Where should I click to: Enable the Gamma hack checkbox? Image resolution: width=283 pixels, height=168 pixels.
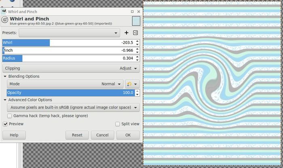point(9,116)
